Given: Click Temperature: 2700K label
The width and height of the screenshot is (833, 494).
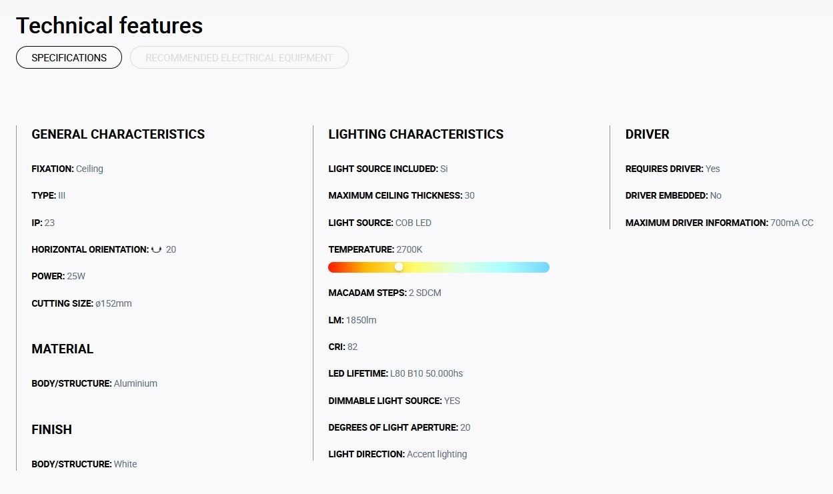Looking at the screenshot, I should [375, 249].
